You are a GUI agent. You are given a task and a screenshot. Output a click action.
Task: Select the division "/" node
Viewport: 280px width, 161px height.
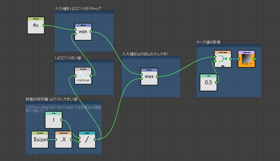coord(87,140)
